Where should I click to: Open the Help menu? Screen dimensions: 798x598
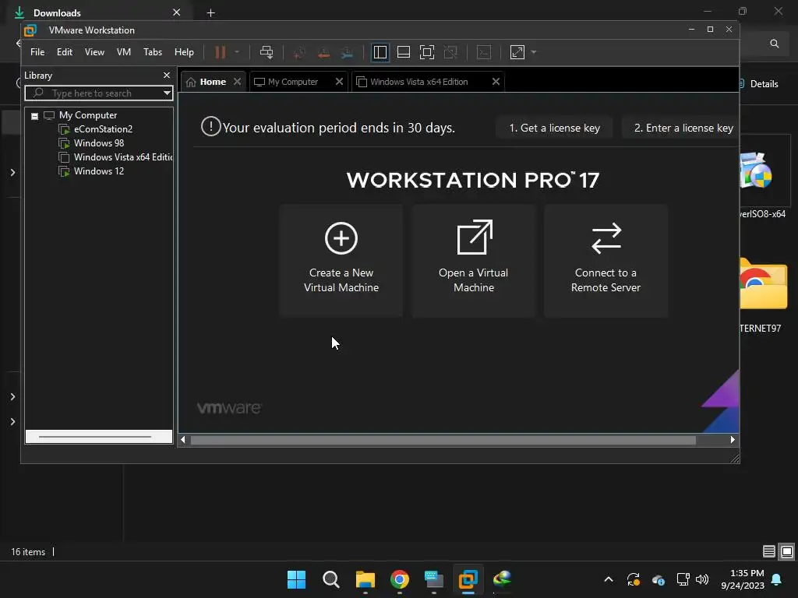pyautogui.click(x=184, y=52)
